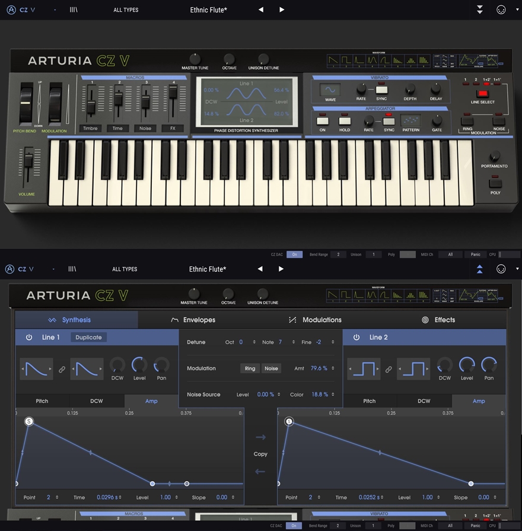The image size is (522, 531).
Task: Click left arrow below Copy label
Action: tap(260, 472)
